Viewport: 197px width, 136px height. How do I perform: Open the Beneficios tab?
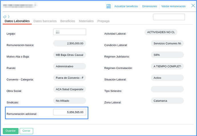[68, 21]
